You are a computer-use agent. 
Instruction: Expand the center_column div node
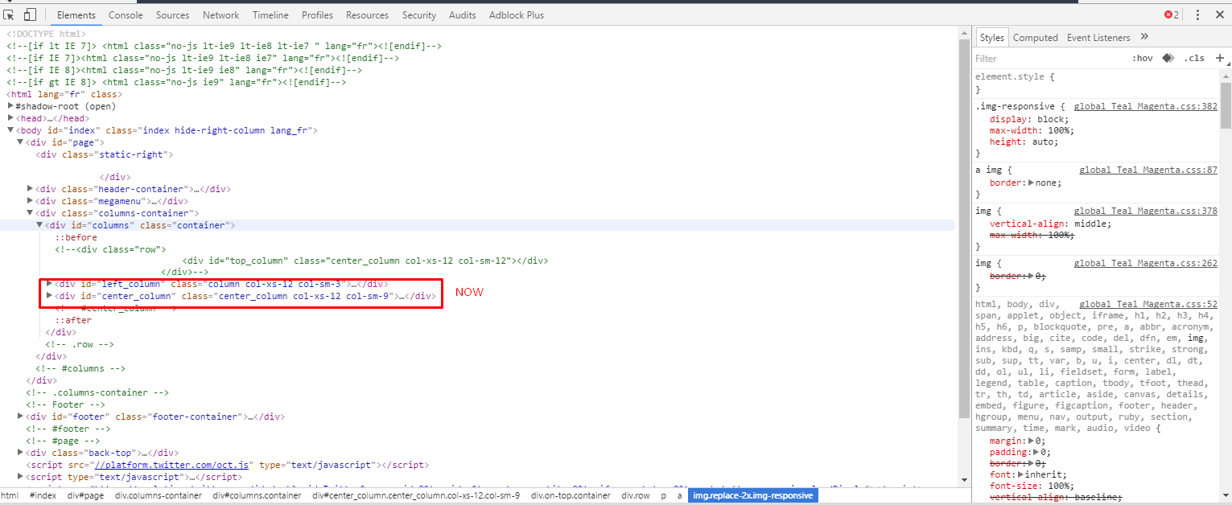pos(49,296)
